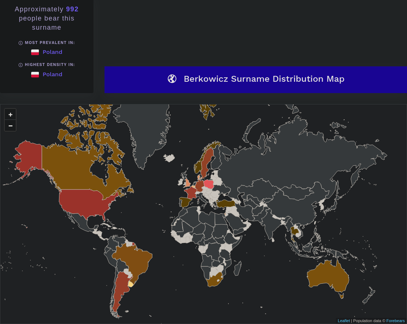Select India on the map

(x=270, y=226)
